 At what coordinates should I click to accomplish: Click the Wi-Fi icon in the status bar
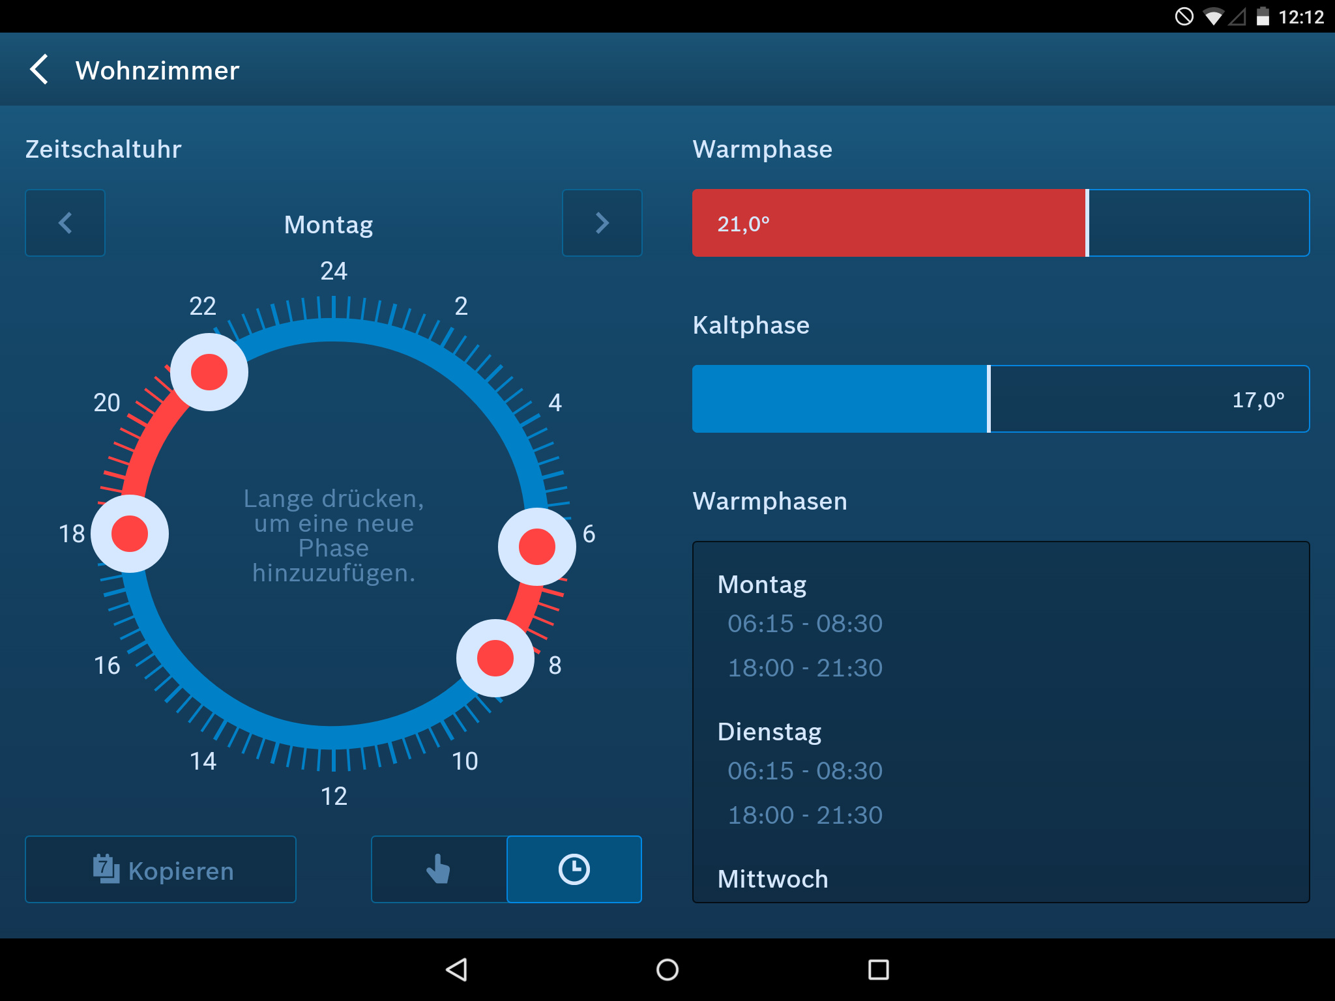tap(1212, 17)
